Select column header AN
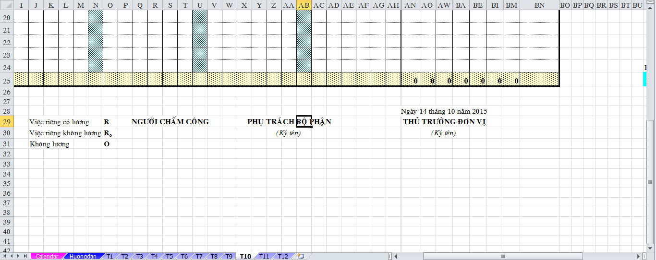Screen dimensions: 656x260 point(410,5)
